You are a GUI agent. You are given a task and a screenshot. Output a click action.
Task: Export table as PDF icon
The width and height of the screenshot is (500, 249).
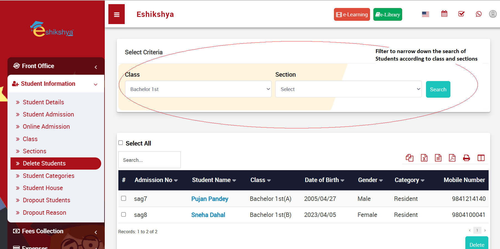click(452, 158)
